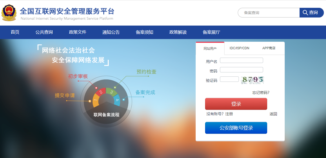This screenshot has width=326, height=158.
Task: Click the red 登录 login button
Action: point(236,104)
